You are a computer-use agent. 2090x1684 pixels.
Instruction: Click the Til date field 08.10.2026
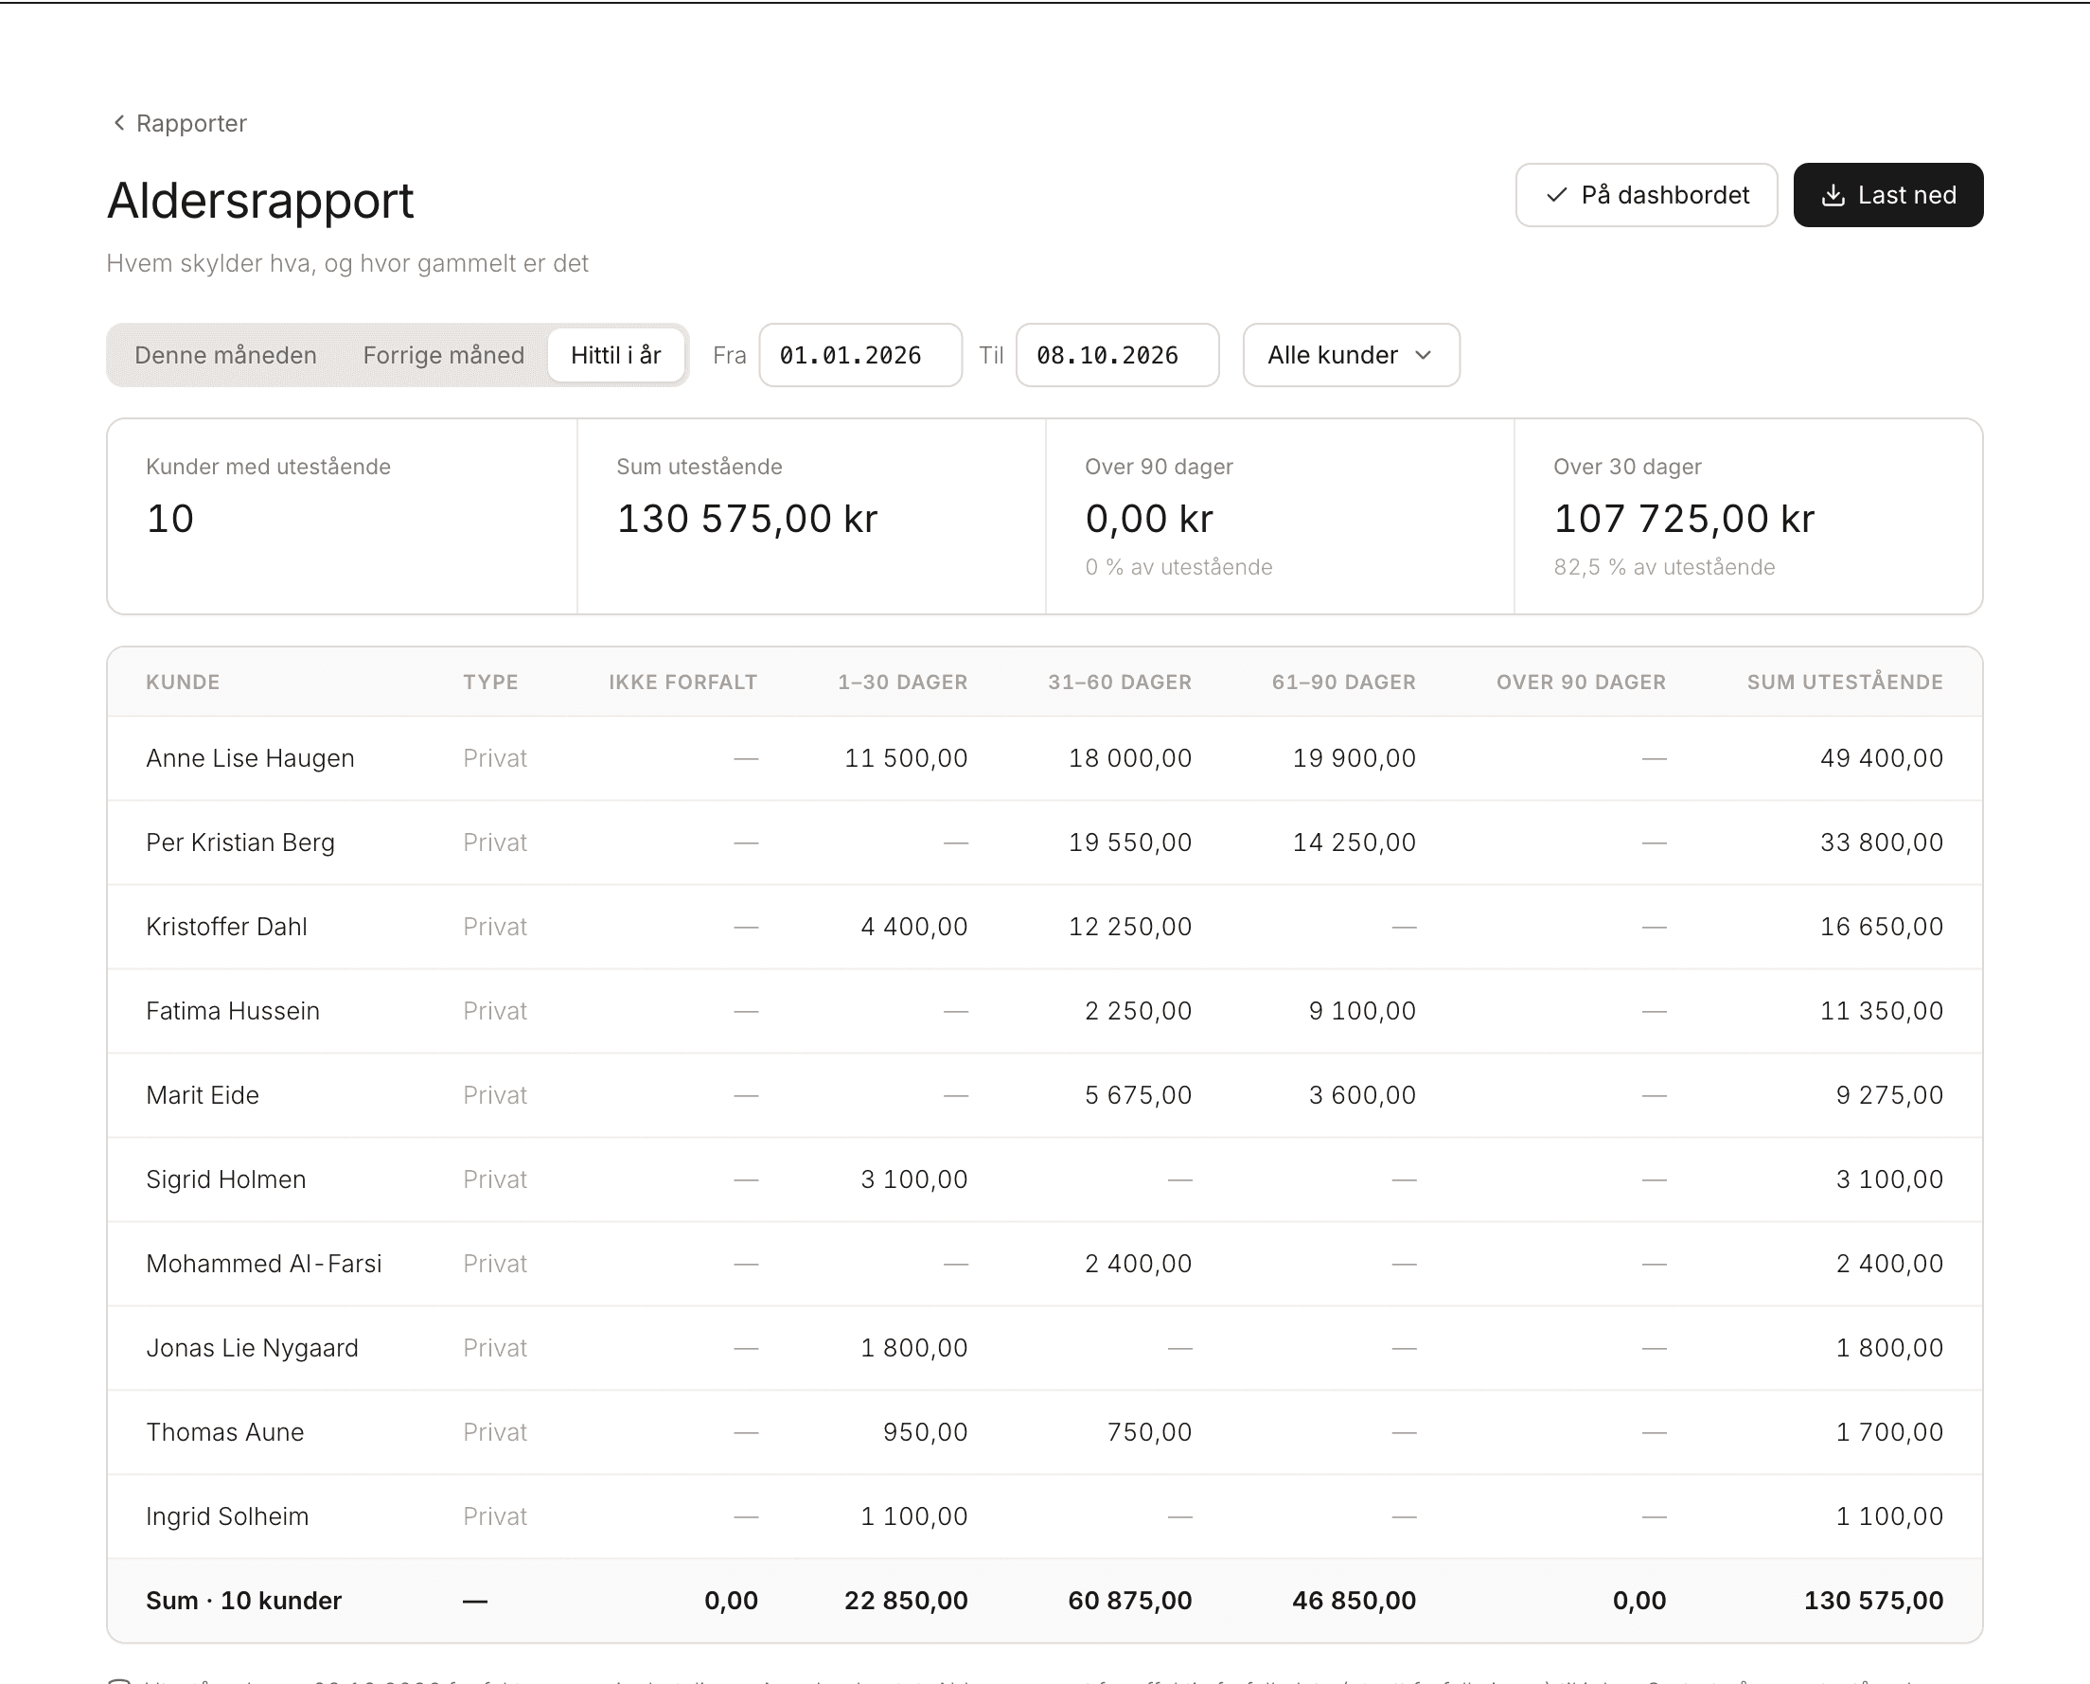coord(1117,355)
